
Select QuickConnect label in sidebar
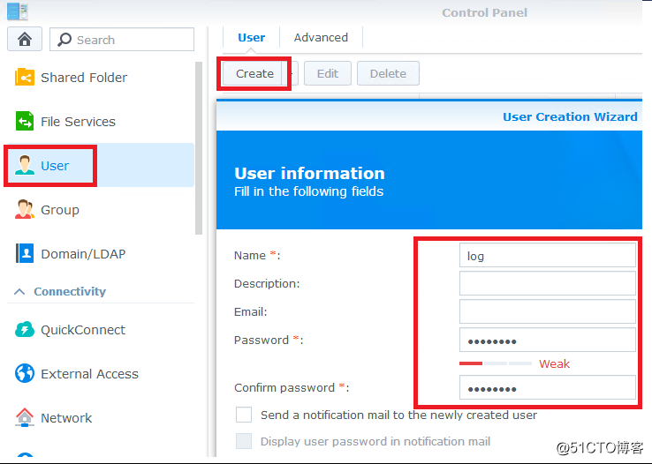83,330
